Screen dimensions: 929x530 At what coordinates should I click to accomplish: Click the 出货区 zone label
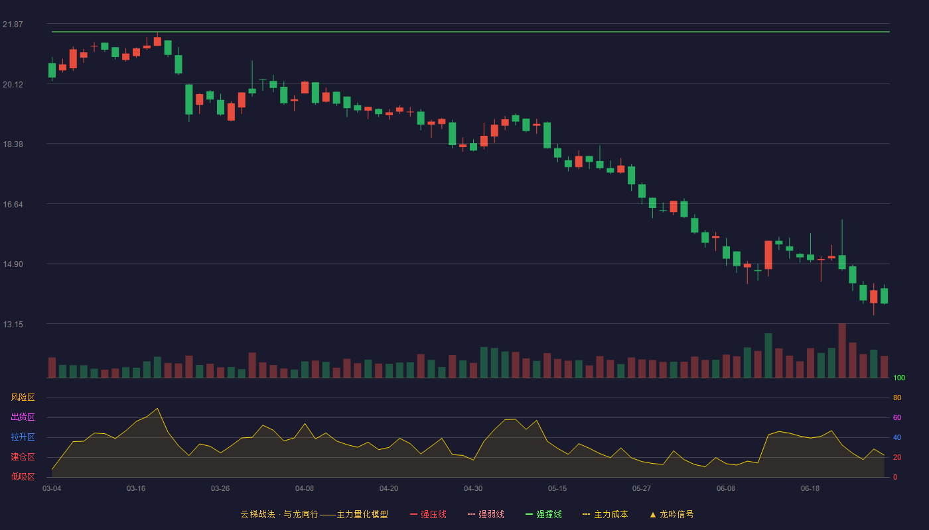pos(23,417)
